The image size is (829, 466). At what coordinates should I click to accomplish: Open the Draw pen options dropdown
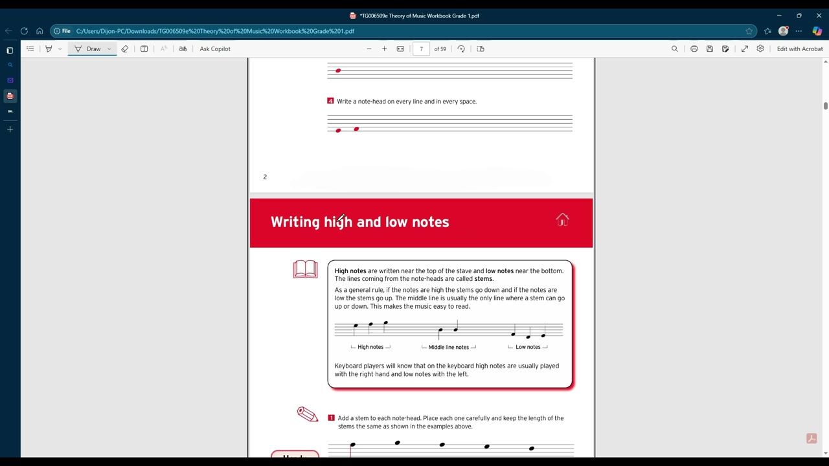[x=109, y=49]
